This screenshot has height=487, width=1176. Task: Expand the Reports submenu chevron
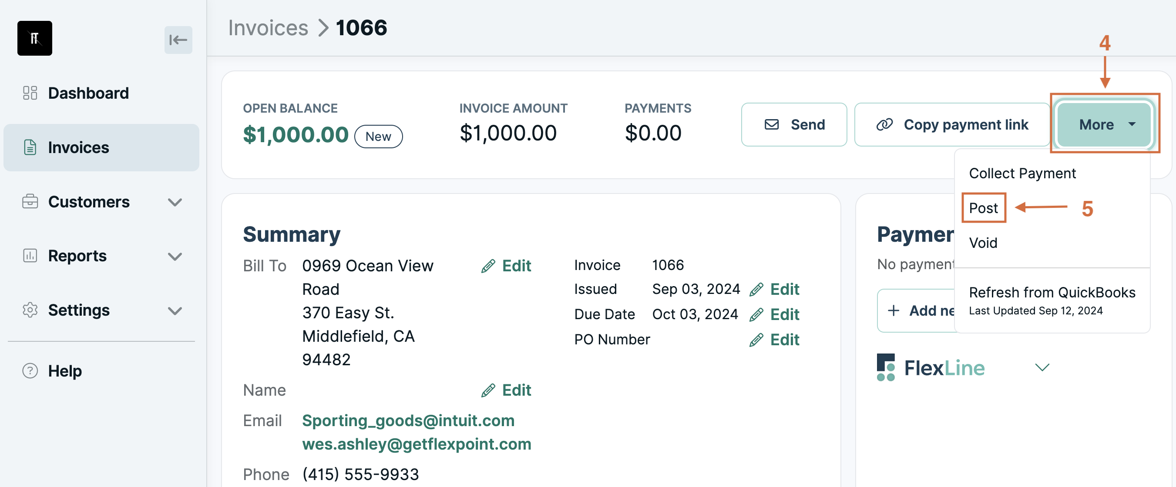pyautogui.click(x=175, y=256)
